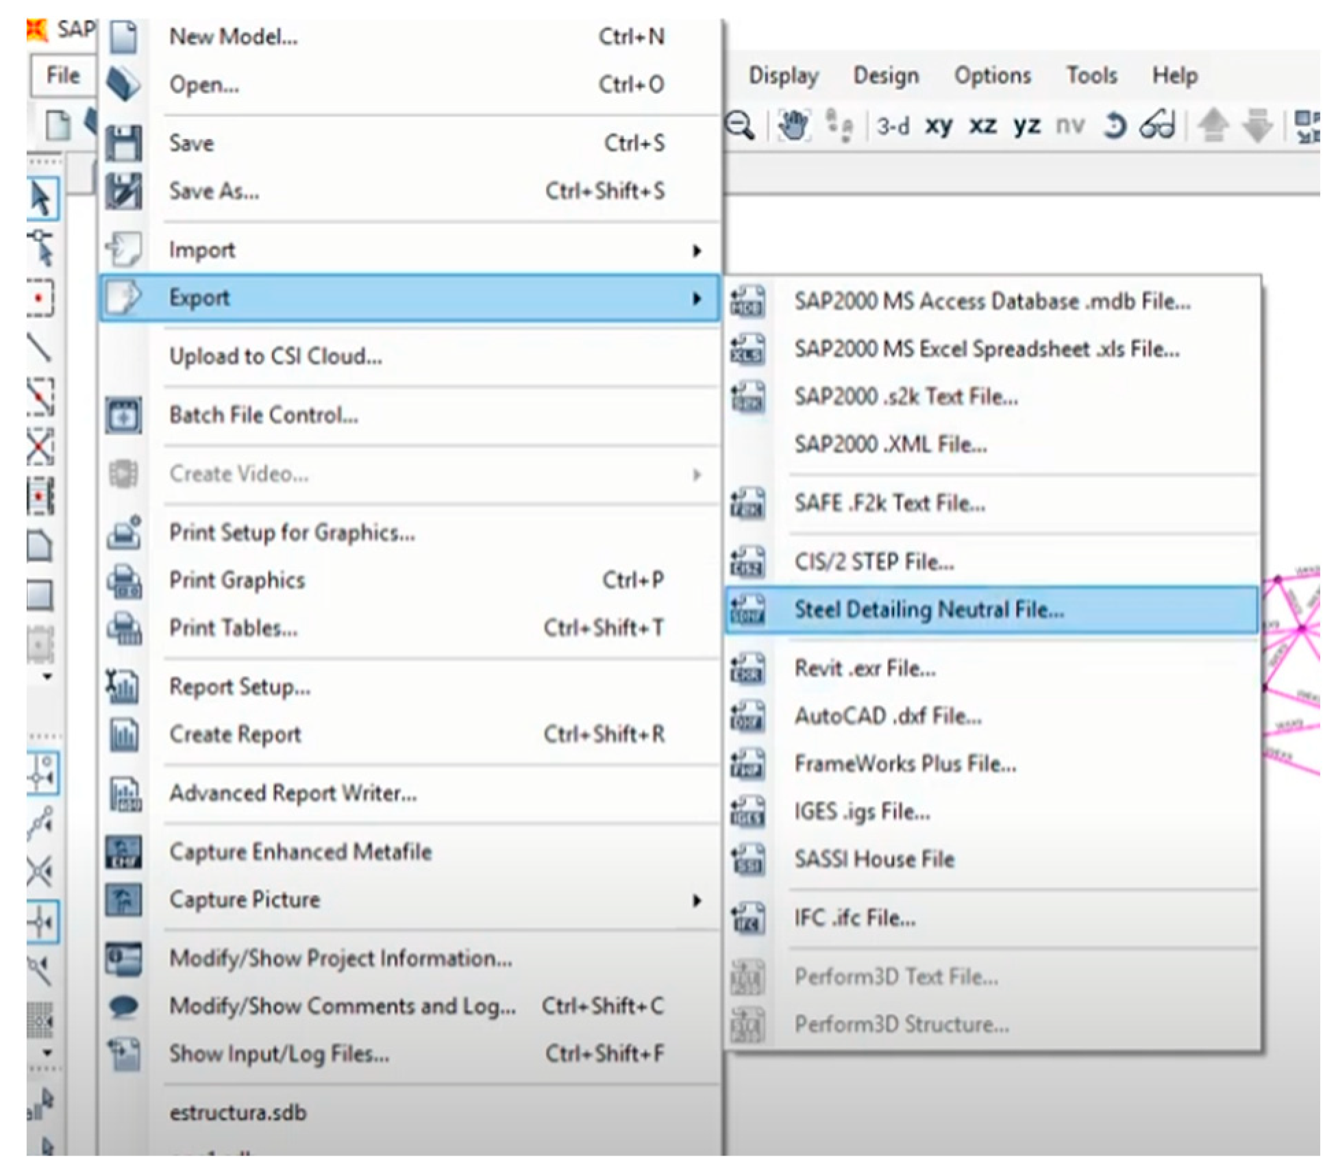Click the glasses perspective toggle icon
1338x1176 pixels.
click(x=1157, y=126)
